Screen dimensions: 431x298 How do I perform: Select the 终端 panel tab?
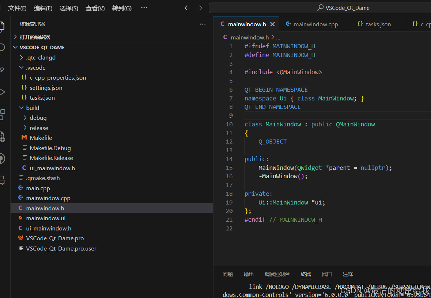pos(306,274)
